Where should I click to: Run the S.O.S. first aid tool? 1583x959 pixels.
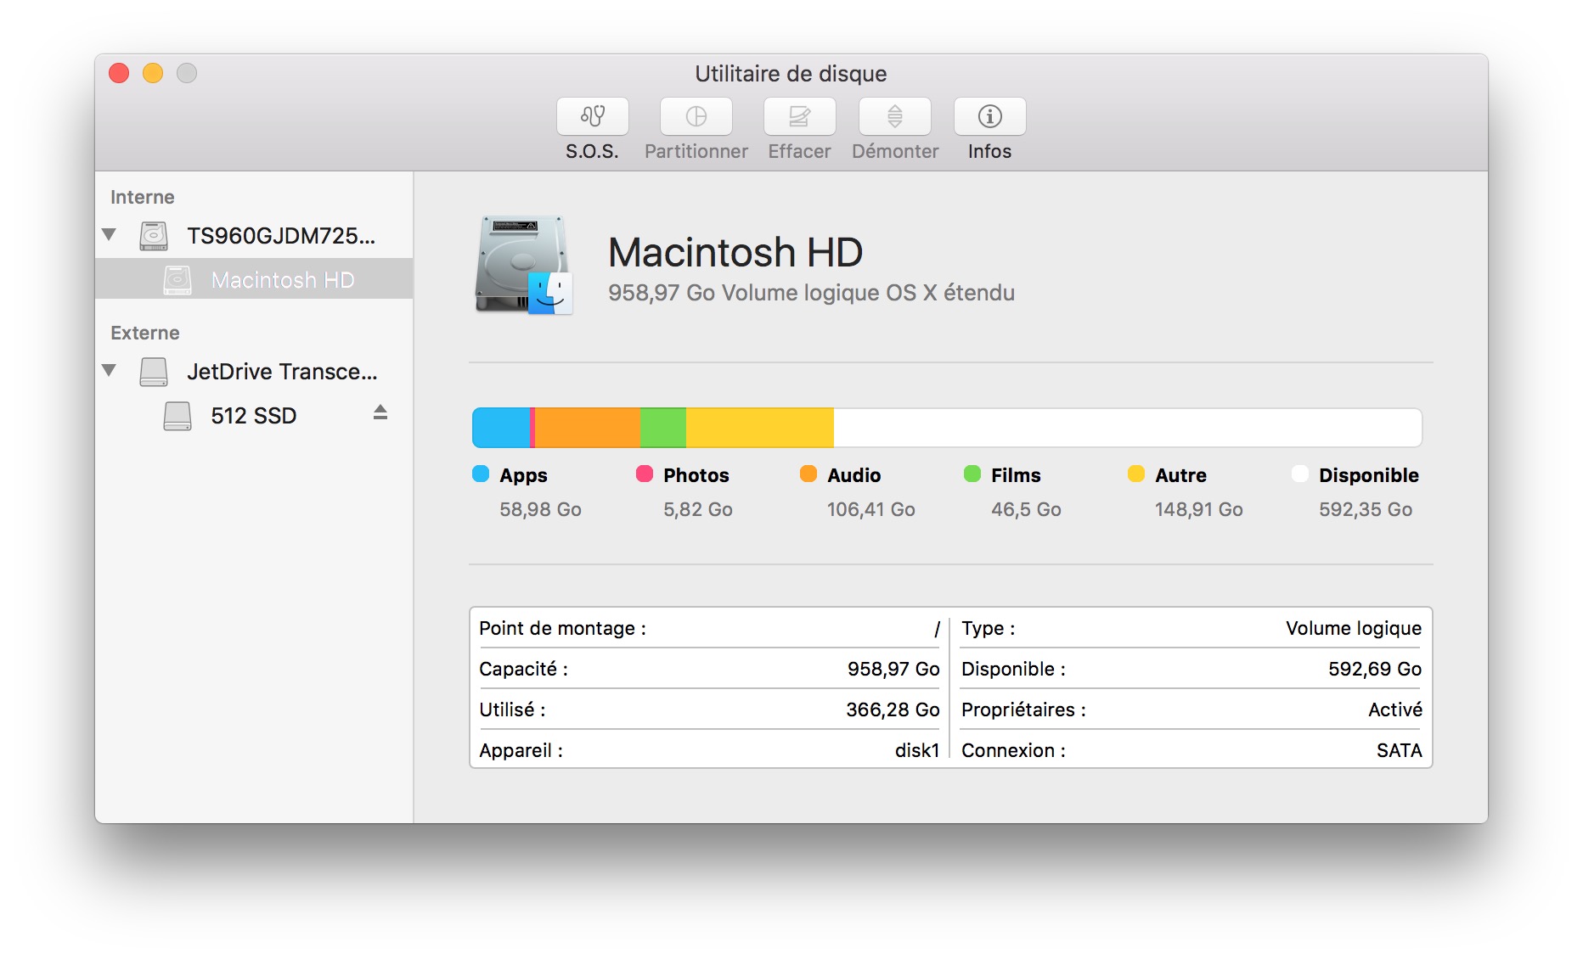[592, 116]
